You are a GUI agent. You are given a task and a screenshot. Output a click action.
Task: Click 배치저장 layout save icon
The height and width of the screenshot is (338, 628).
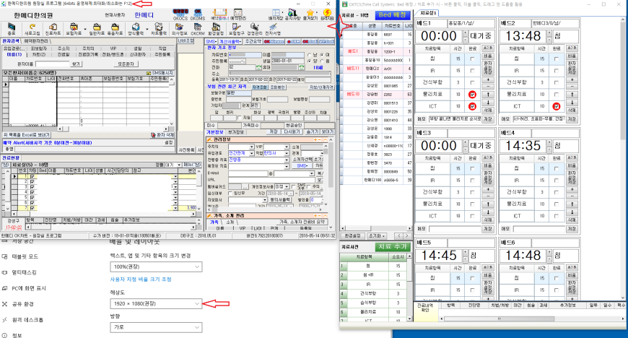point(276,14)
